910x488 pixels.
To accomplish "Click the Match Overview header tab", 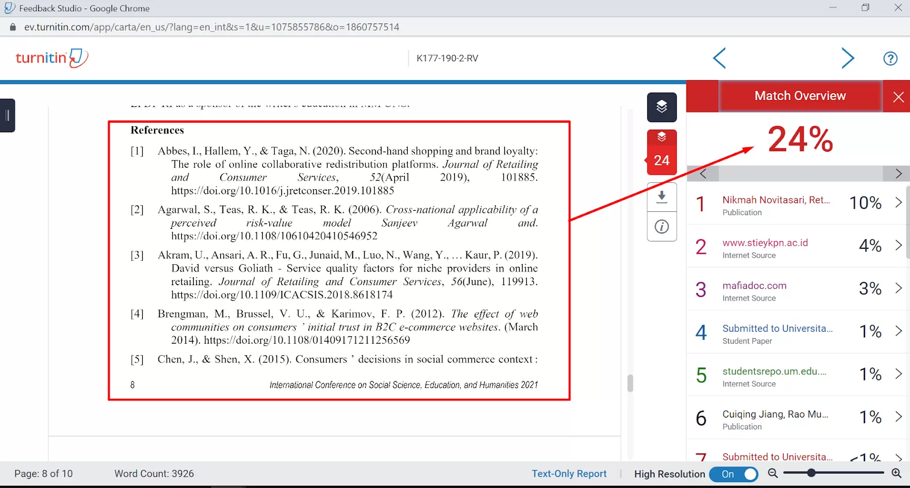I will pyautogui.click(x=800, y=96).
